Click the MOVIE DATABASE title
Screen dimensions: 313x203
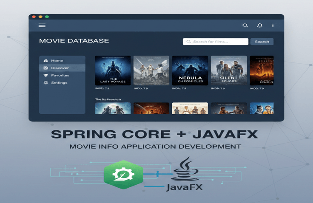coord(74,41)
